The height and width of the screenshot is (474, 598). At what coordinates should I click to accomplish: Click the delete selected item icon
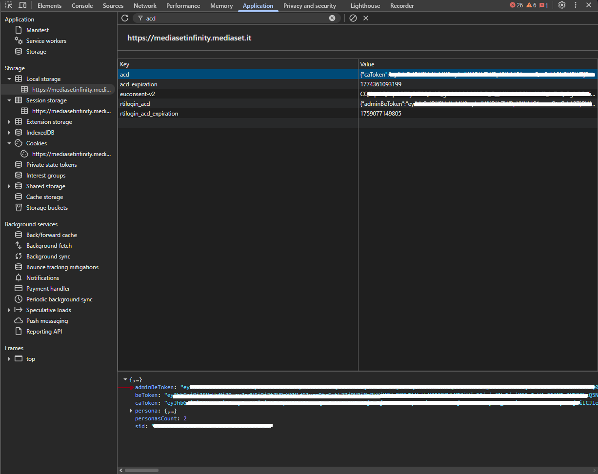click(366, 18)
